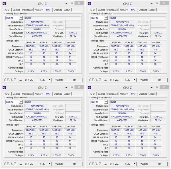Click serial number A630C6EF
This screenshot has height=169, width=171.
click(122, 36)
